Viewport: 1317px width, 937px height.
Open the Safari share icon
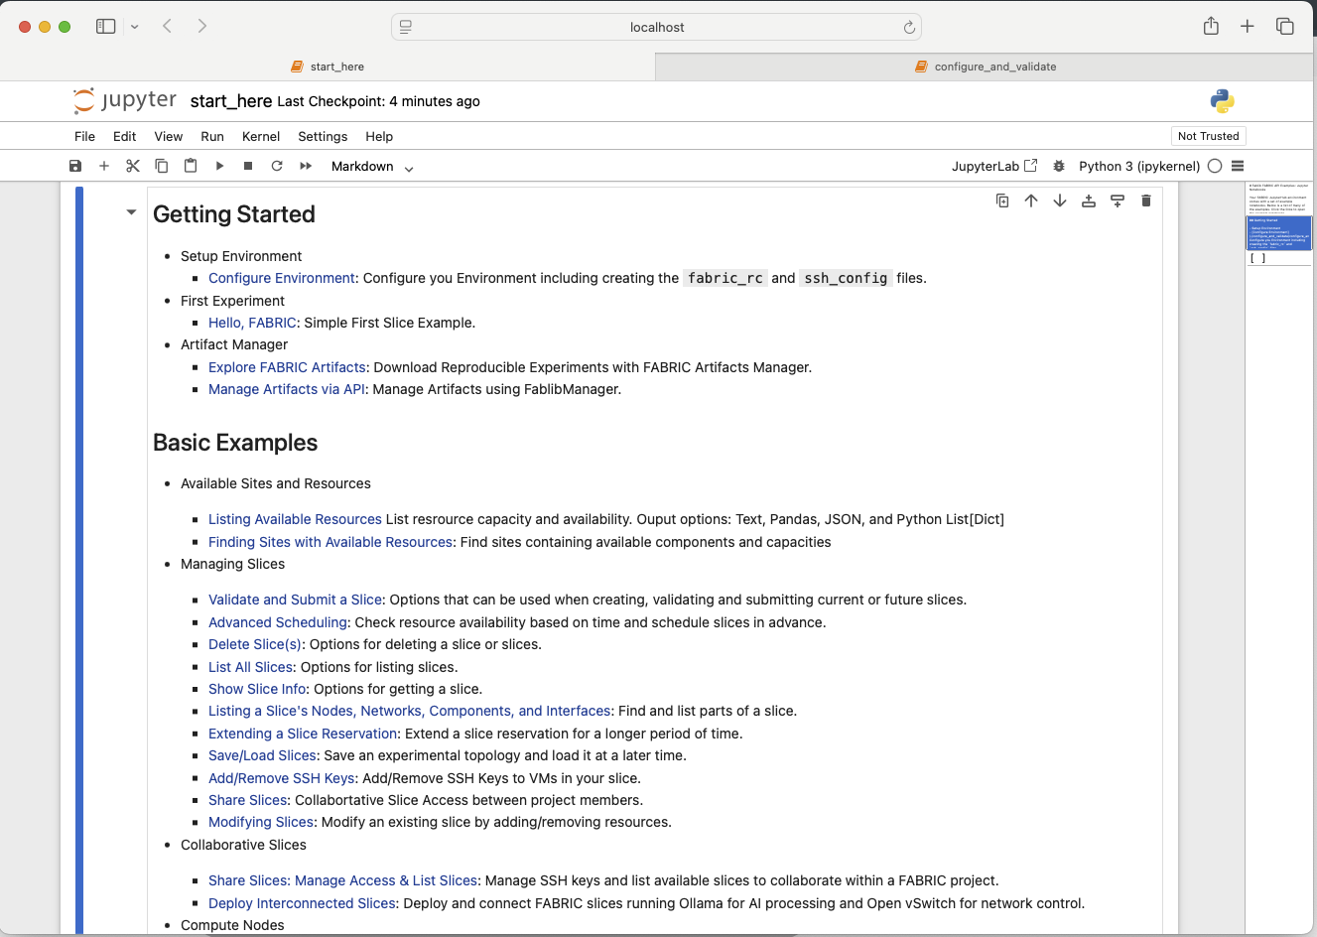[1211, 26]
